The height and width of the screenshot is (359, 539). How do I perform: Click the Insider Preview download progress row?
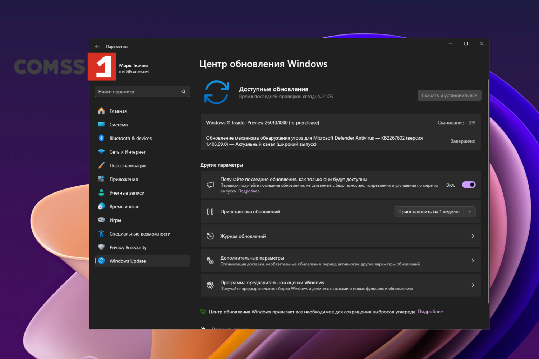341,122
